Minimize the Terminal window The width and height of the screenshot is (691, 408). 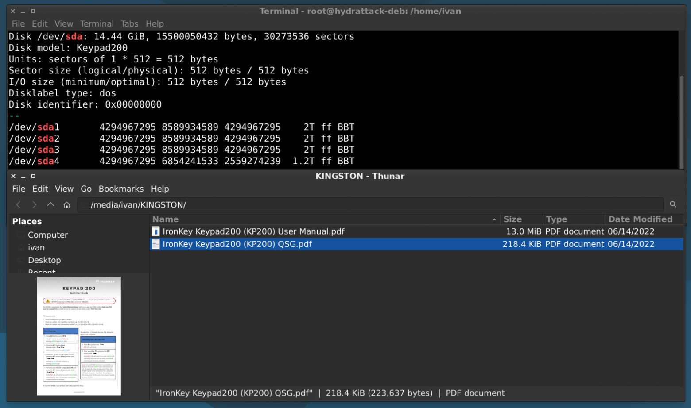coord(23,11)
